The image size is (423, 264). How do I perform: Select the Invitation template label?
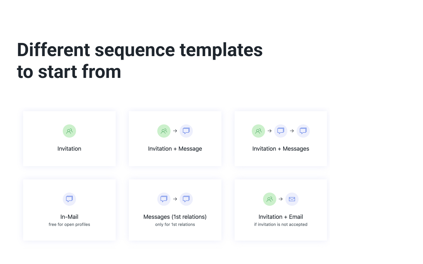point(69,149)
